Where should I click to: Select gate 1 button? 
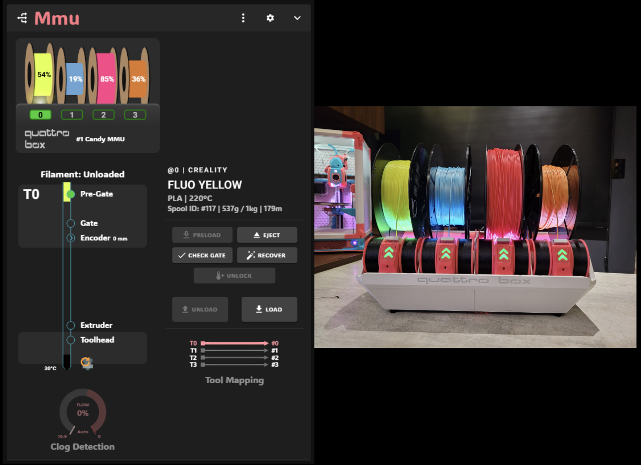click(72, 115)
